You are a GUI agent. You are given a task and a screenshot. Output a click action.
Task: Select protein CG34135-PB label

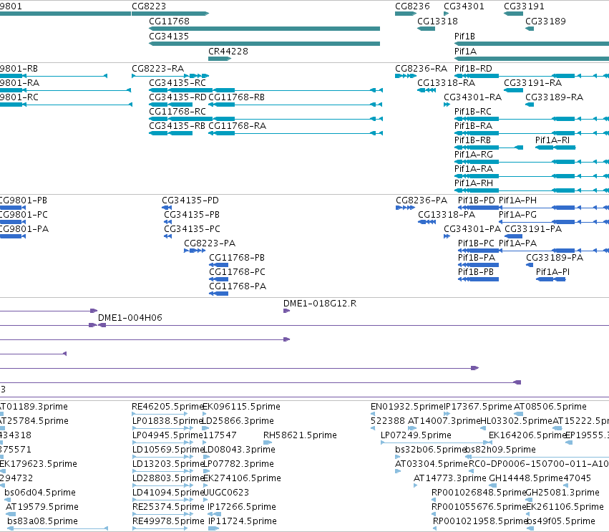click(192, 216)
